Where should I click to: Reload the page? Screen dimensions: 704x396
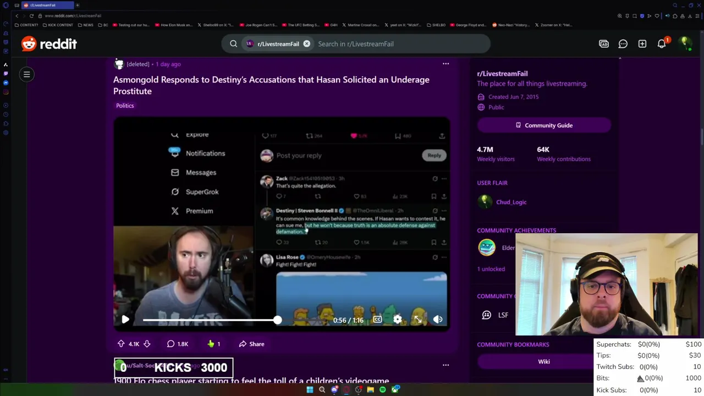pyautogui.click(x=31, y=16)
